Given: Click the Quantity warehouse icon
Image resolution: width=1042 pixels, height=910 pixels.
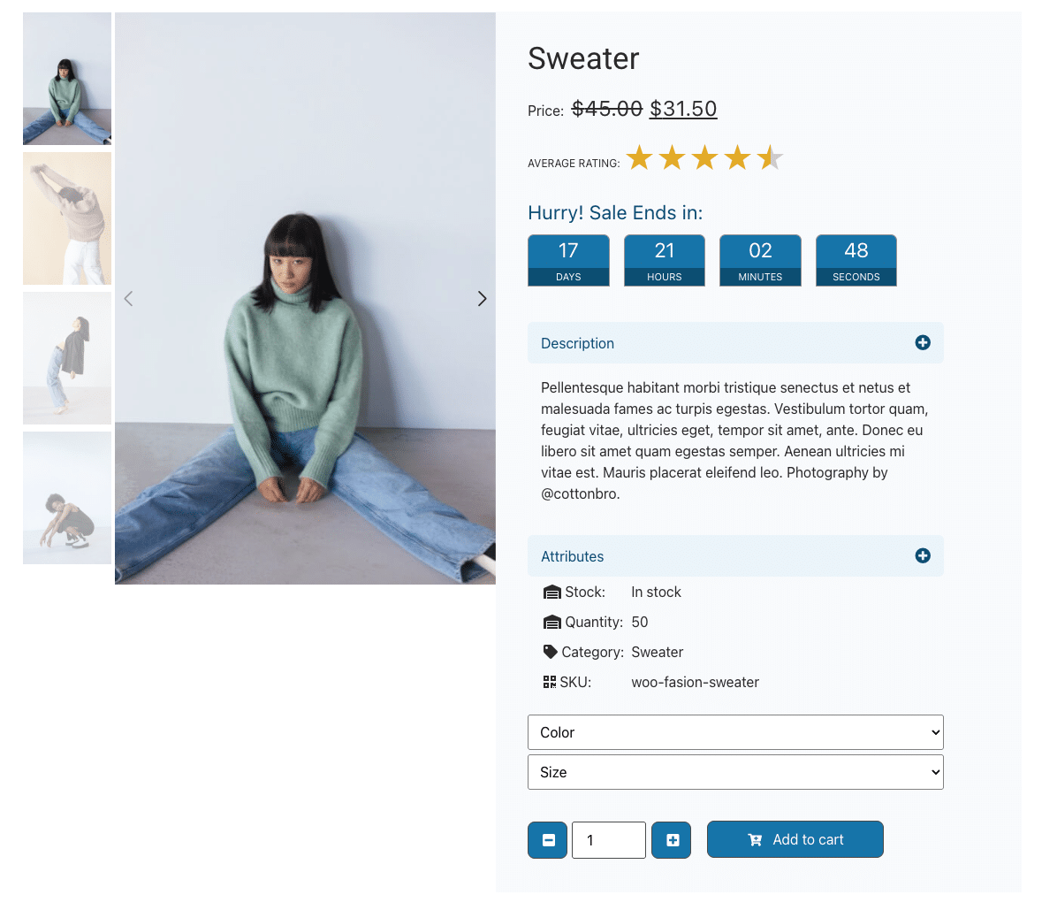Looking at the screenshot, I should [552, 623].
